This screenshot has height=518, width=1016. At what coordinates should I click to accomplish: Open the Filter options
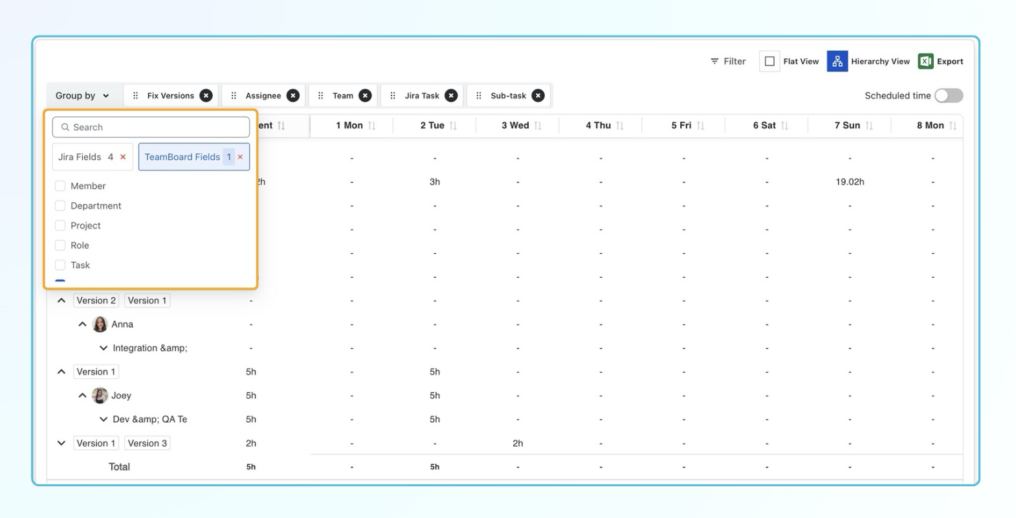[x=728, y=62]
